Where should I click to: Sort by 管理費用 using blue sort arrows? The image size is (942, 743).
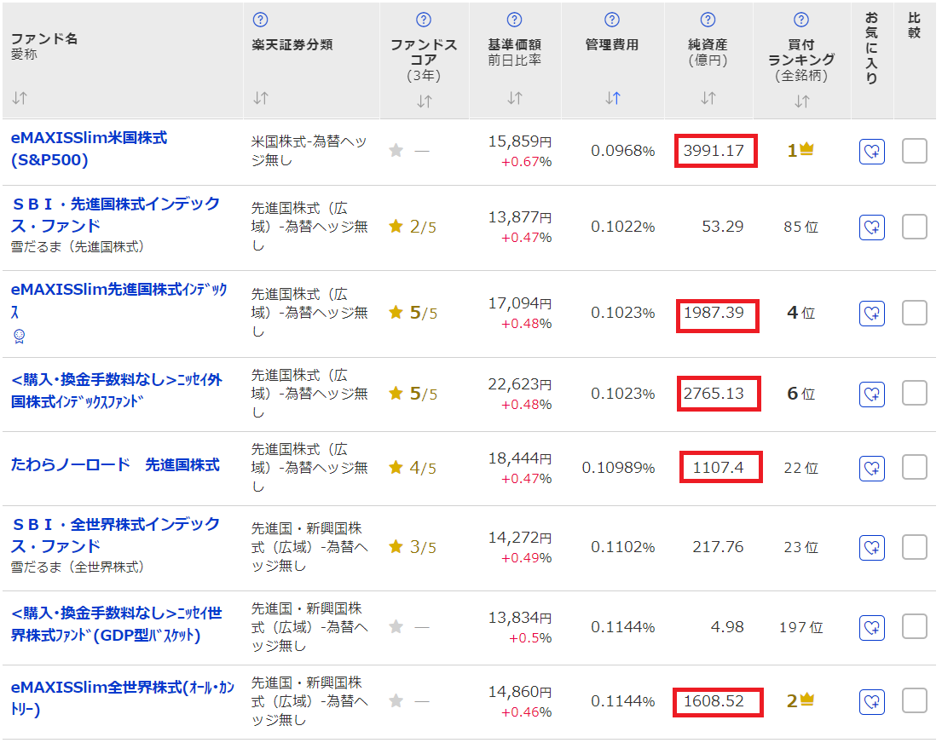(x=612, y=98)
